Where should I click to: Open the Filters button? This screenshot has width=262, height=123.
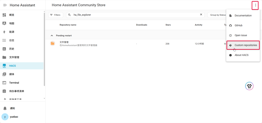coord(56,15)
